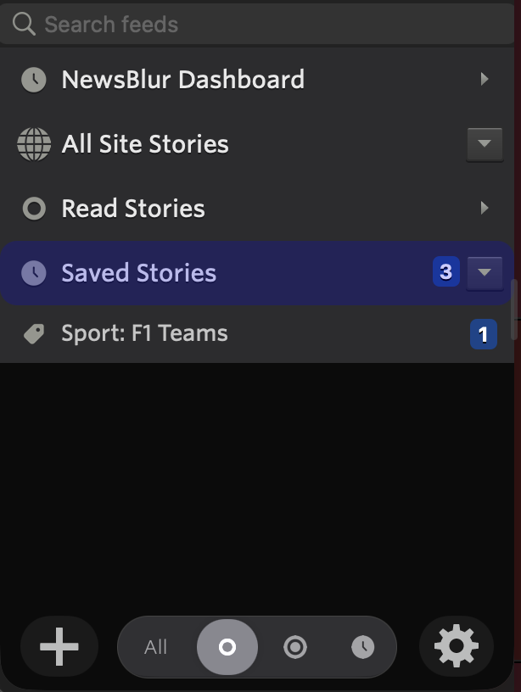Open the Saved Stories dropdown arrow

485,273
